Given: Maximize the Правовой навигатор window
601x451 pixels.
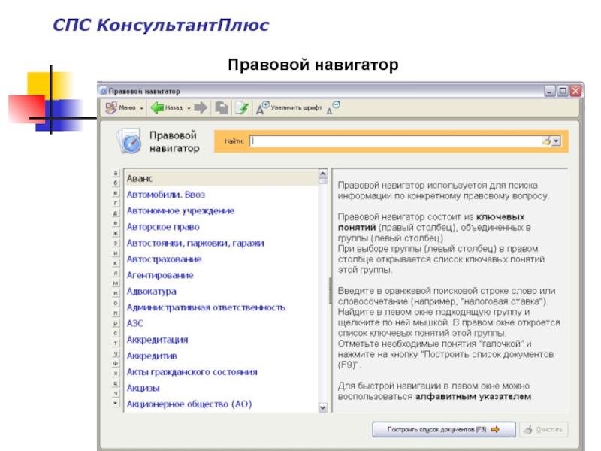Looking at the screenshot, I should pos(562,91).
